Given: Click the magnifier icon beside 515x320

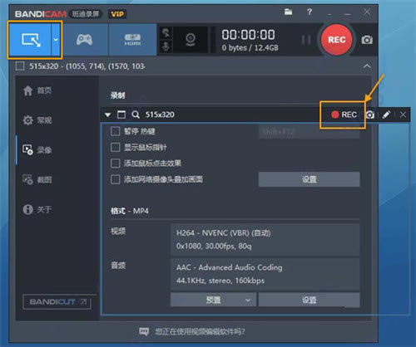Looking at the screenshot, I should pyautogui.click(x=136, y=115).
